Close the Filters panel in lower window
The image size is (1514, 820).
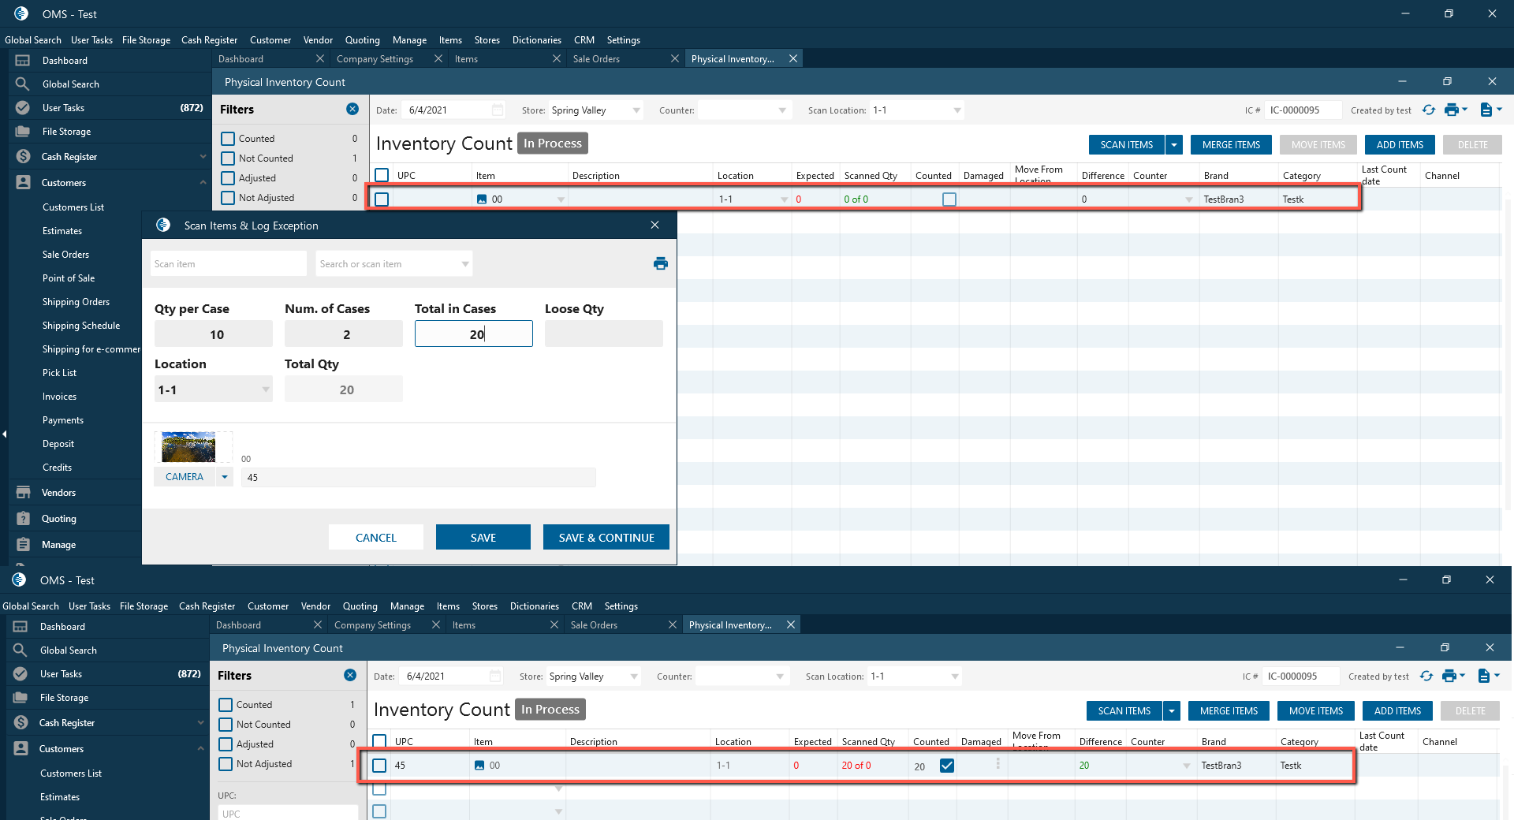[350, 676]
